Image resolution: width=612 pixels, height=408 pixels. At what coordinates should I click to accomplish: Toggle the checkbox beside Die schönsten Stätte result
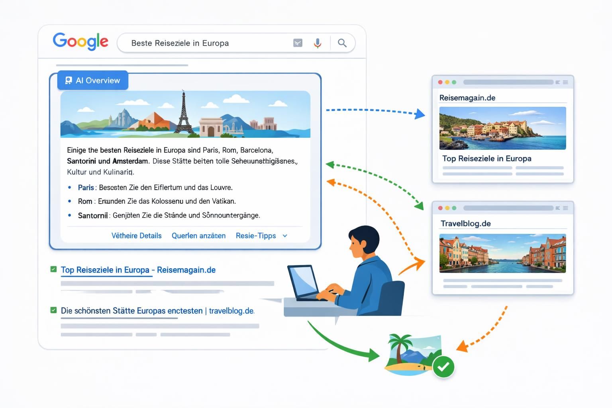point(53,310)
